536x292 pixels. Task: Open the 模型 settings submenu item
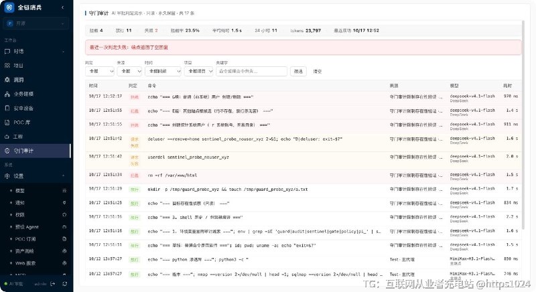click(20, 191)
